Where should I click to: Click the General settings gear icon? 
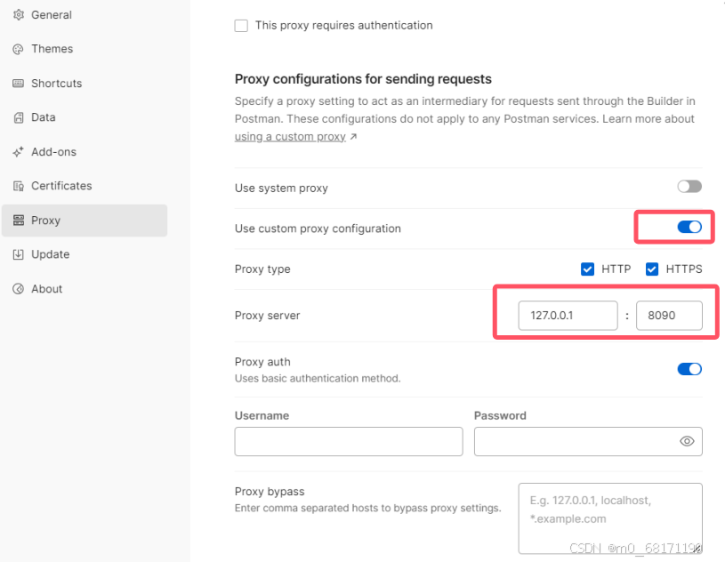[19, 15]
